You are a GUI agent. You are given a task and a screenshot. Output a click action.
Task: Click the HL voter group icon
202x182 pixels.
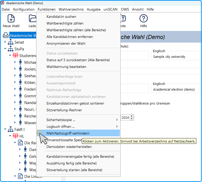15,136
